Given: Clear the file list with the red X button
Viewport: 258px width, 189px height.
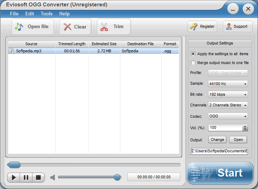Looking at the screenshot, I should (75, 26).
